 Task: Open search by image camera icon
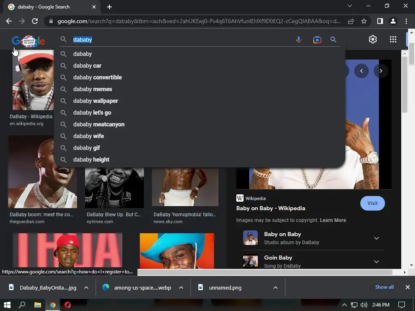pos(317,40)
